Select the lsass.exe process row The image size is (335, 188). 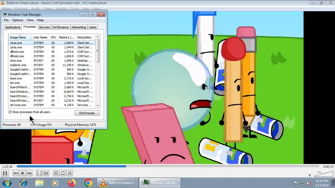click(52, 78)
